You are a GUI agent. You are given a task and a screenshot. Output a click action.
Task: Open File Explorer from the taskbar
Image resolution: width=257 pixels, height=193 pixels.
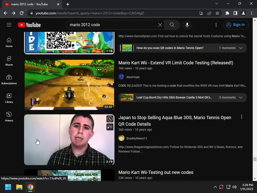[x=19, y=187]
